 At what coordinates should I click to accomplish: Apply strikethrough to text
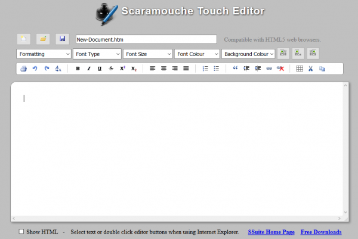[x=111, y=69]
